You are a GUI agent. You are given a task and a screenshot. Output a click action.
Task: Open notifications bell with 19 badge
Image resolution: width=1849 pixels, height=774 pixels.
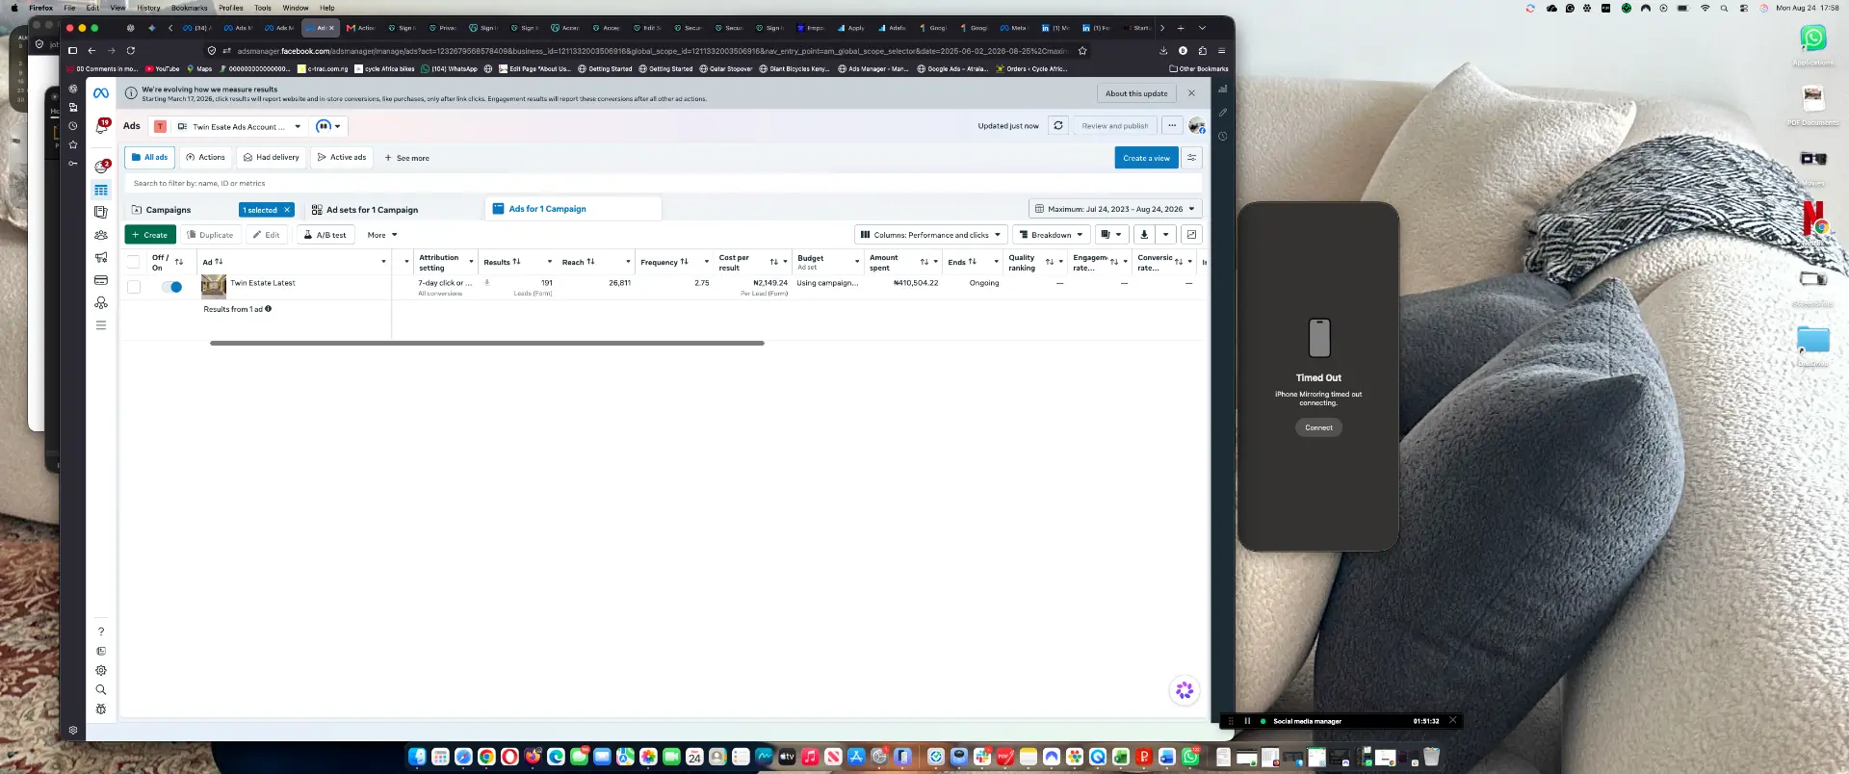coord(102,126)
